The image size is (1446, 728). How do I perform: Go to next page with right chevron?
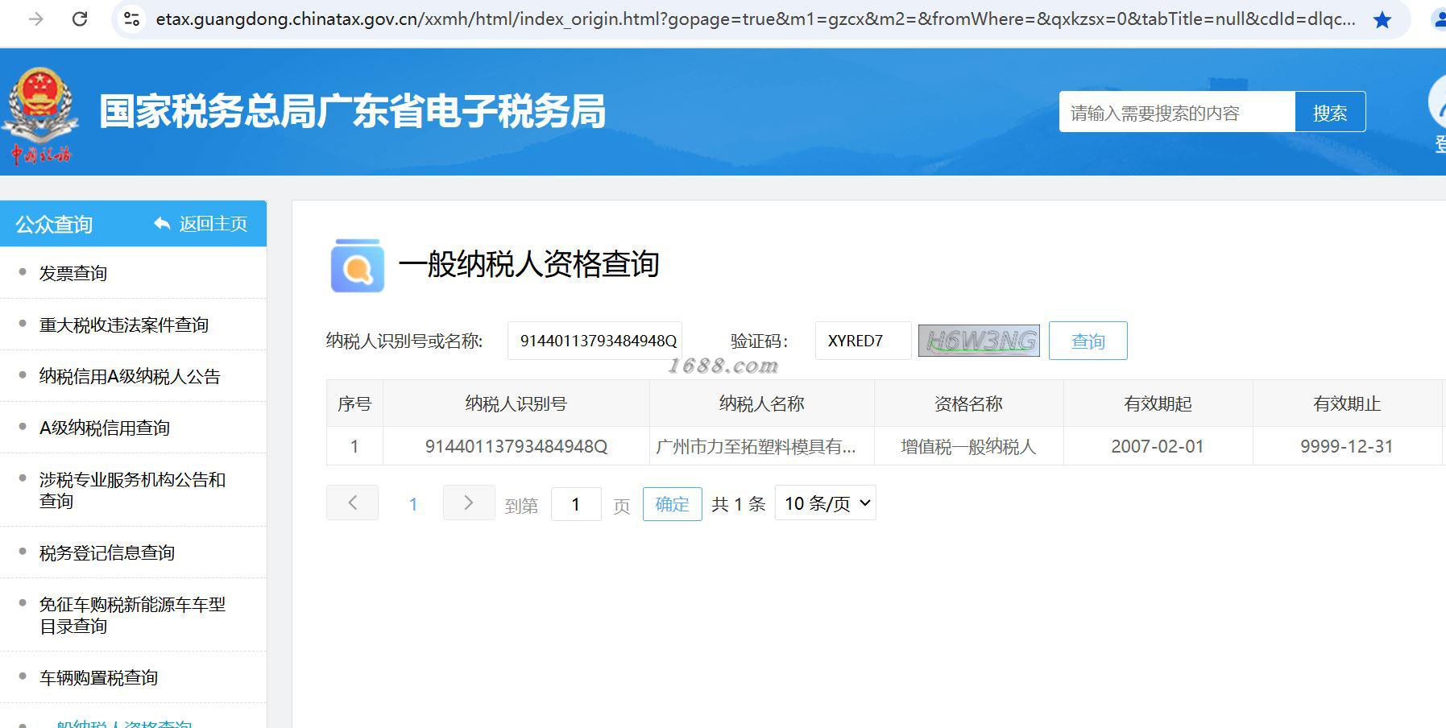pos(469,503)
